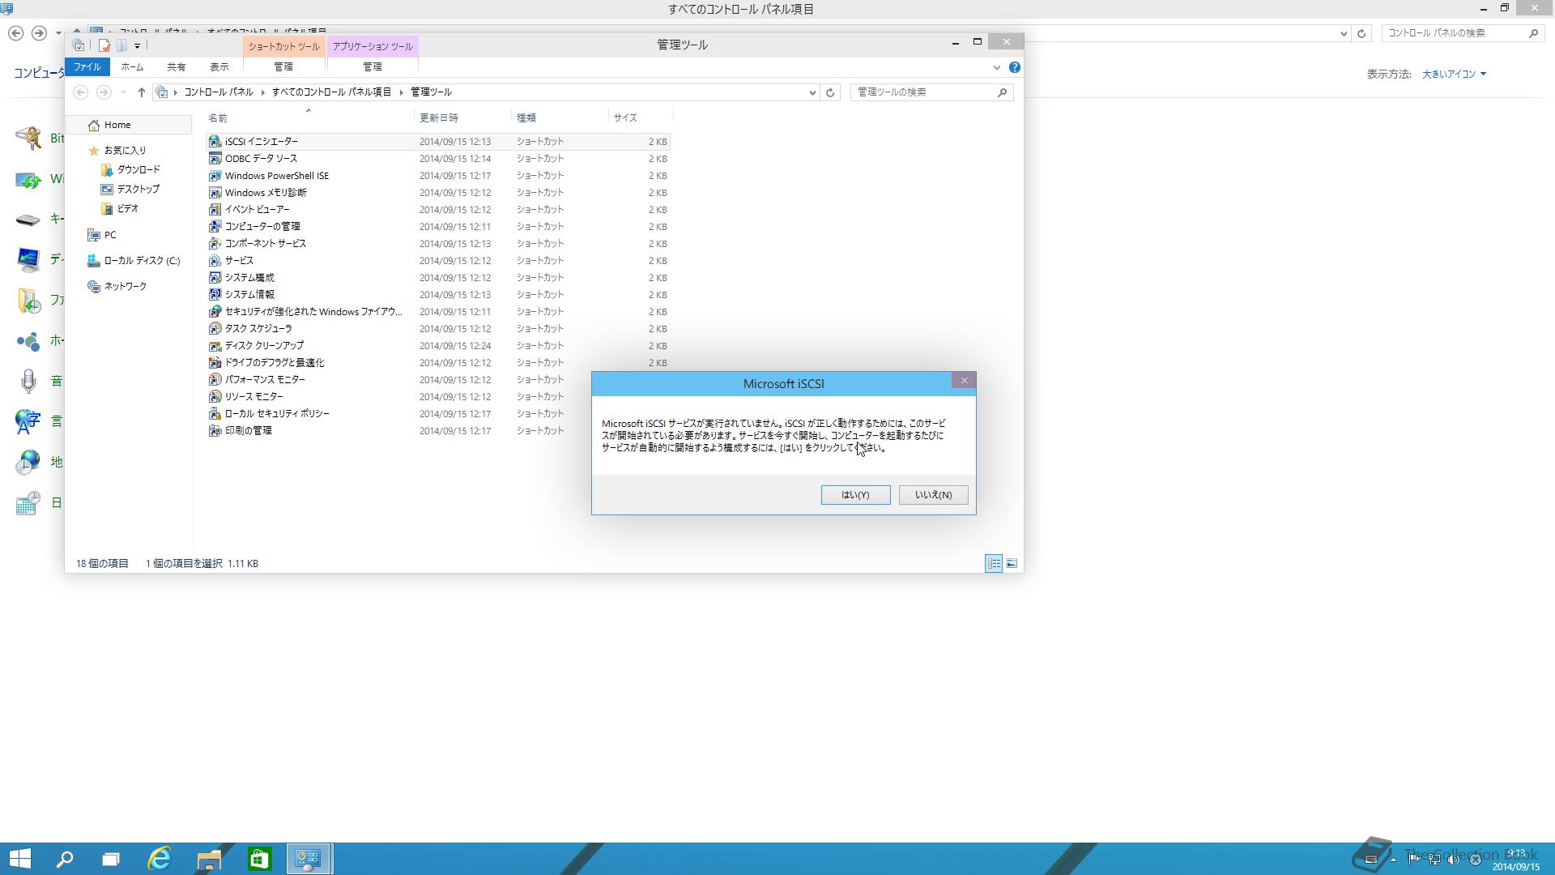Image resolution: width=1555 pixels, height=875 pixels.
Task: Open the ファイル ribbon tab
Action: 87,67
